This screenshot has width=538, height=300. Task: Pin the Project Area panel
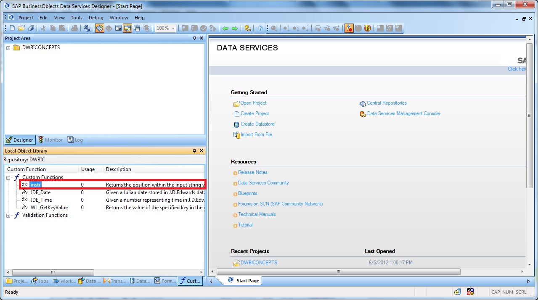[194, 38]
